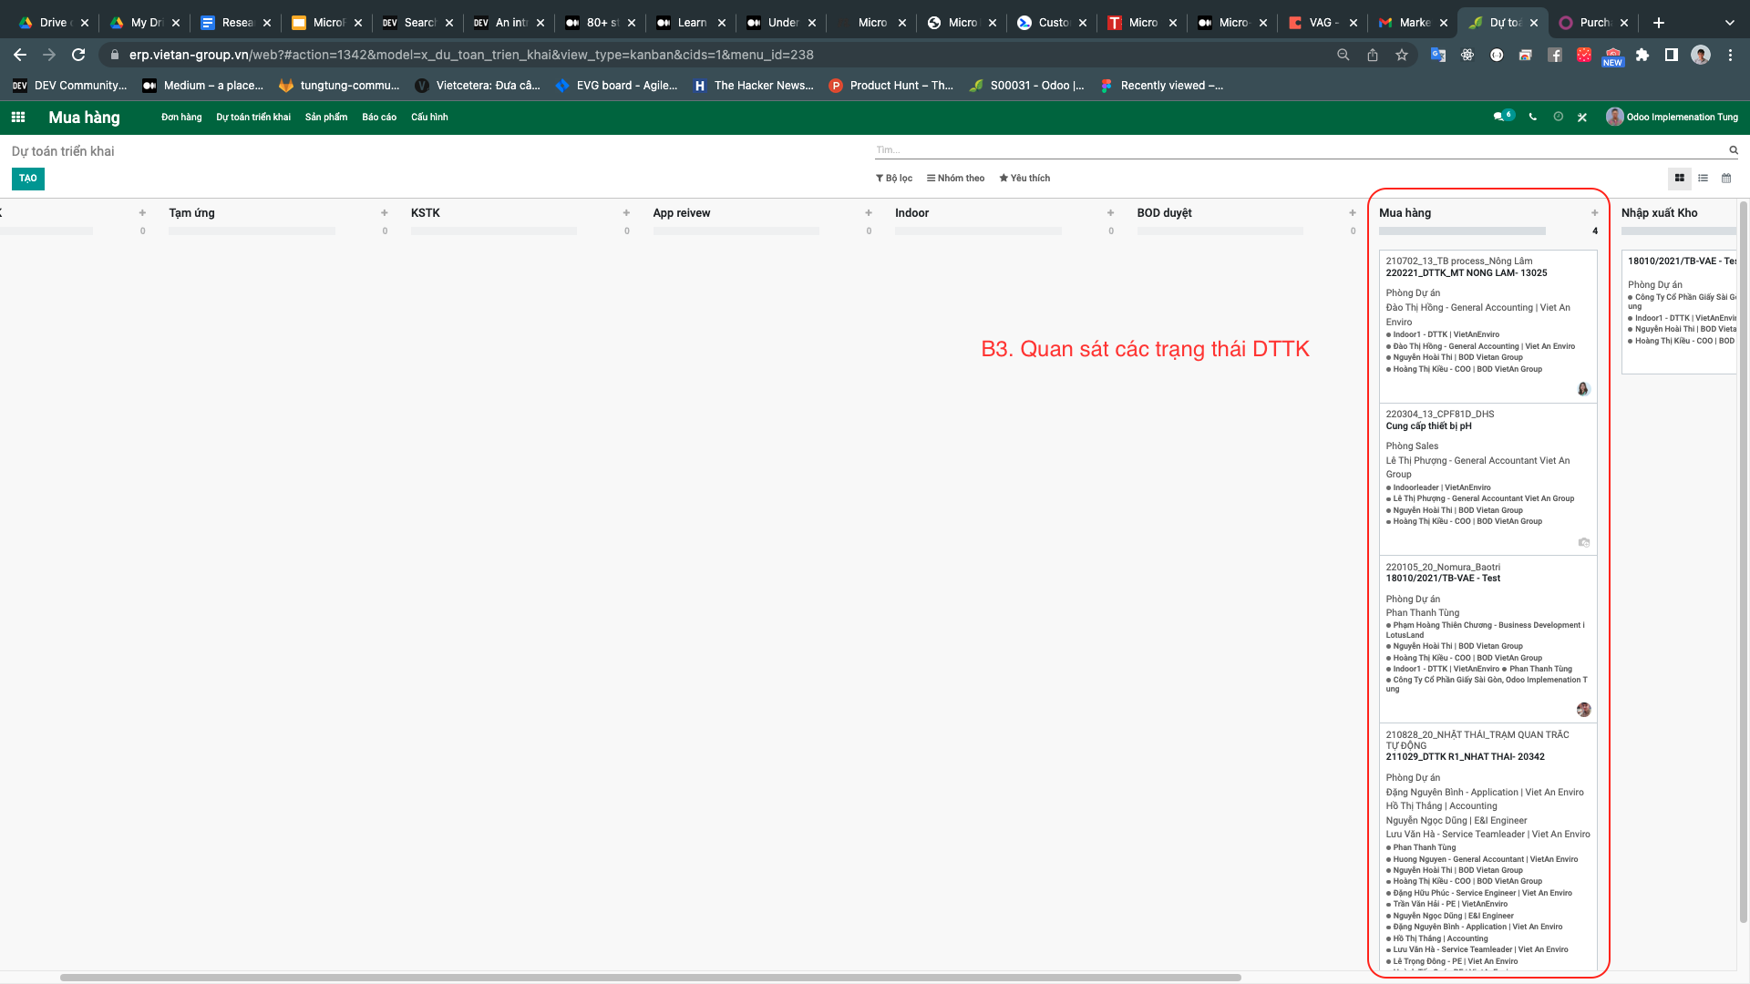
Task: Click the Mua hàng column progress bar
Action: [1462, 231]
